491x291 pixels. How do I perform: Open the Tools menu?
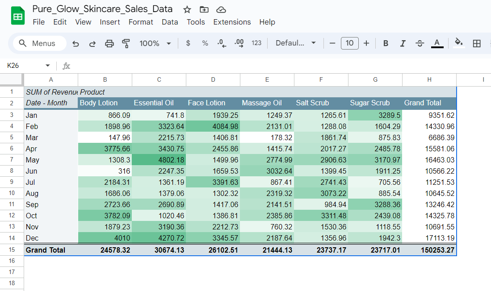[196, 22]
